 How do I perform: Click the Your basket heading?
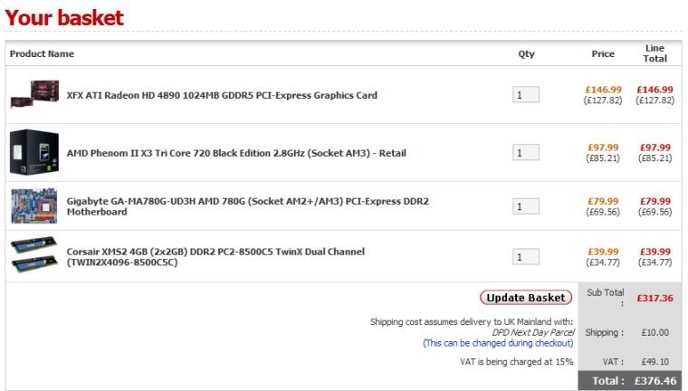tap(64, 17)
